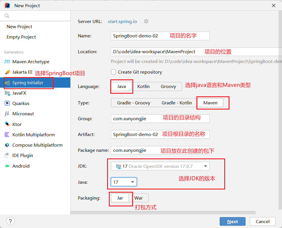Select Kotlin Multiplatform generator label
This screenshot has width=282, height=228.
[33, 135]
